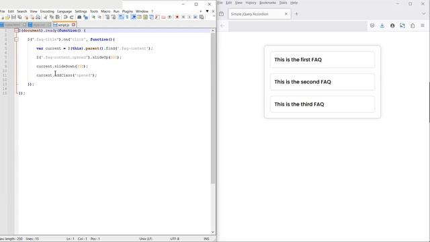
Task: Toggle INS insert mode in status bar
Action: [206, 239]
